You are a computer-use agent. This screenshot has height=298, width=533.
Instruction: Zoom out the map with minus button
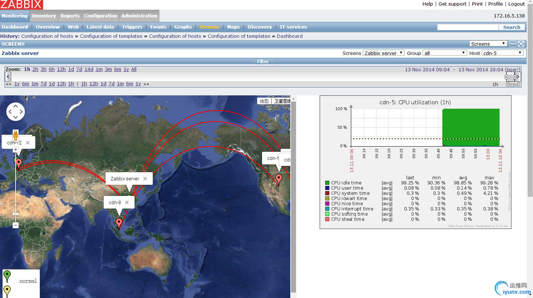[16, 225]
